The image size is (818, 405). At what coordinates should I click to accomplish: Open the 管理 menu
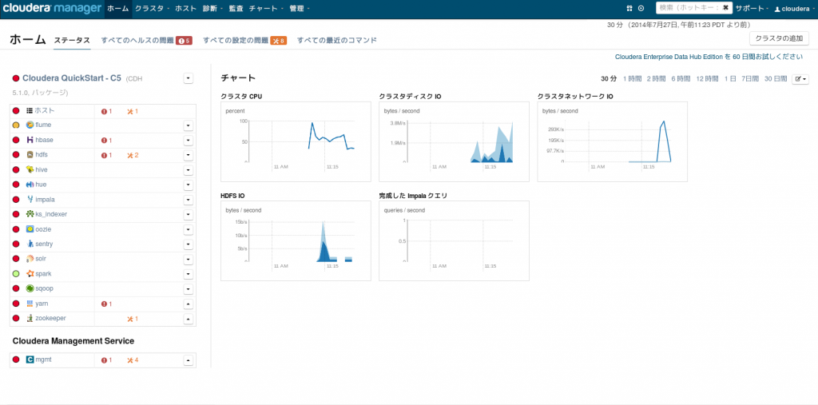pyautogui.click(x=300, y=8)
